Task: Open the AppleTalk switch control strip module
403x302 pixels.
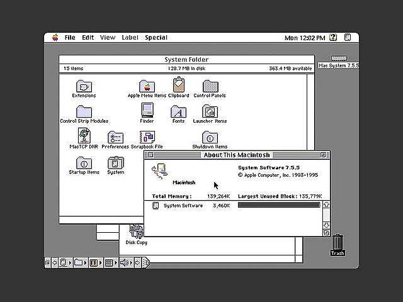Action: point(65,263)
